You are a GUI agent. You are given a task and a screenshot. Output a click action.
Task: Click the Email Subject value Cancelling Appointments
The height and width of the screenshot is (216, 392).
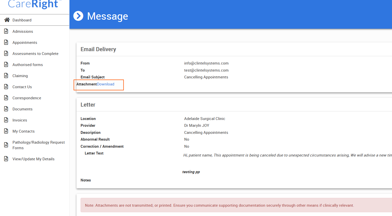pos(206,77)
